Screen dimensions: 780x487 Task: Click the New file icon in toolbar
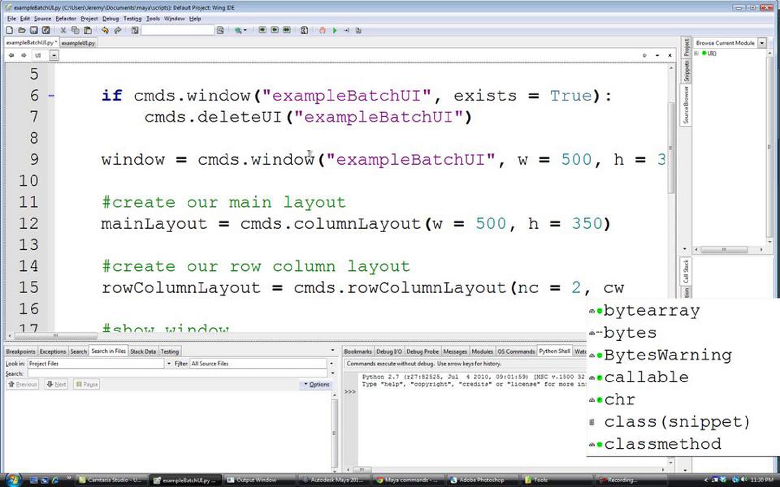pyautogui.click(x=10, y=30)
